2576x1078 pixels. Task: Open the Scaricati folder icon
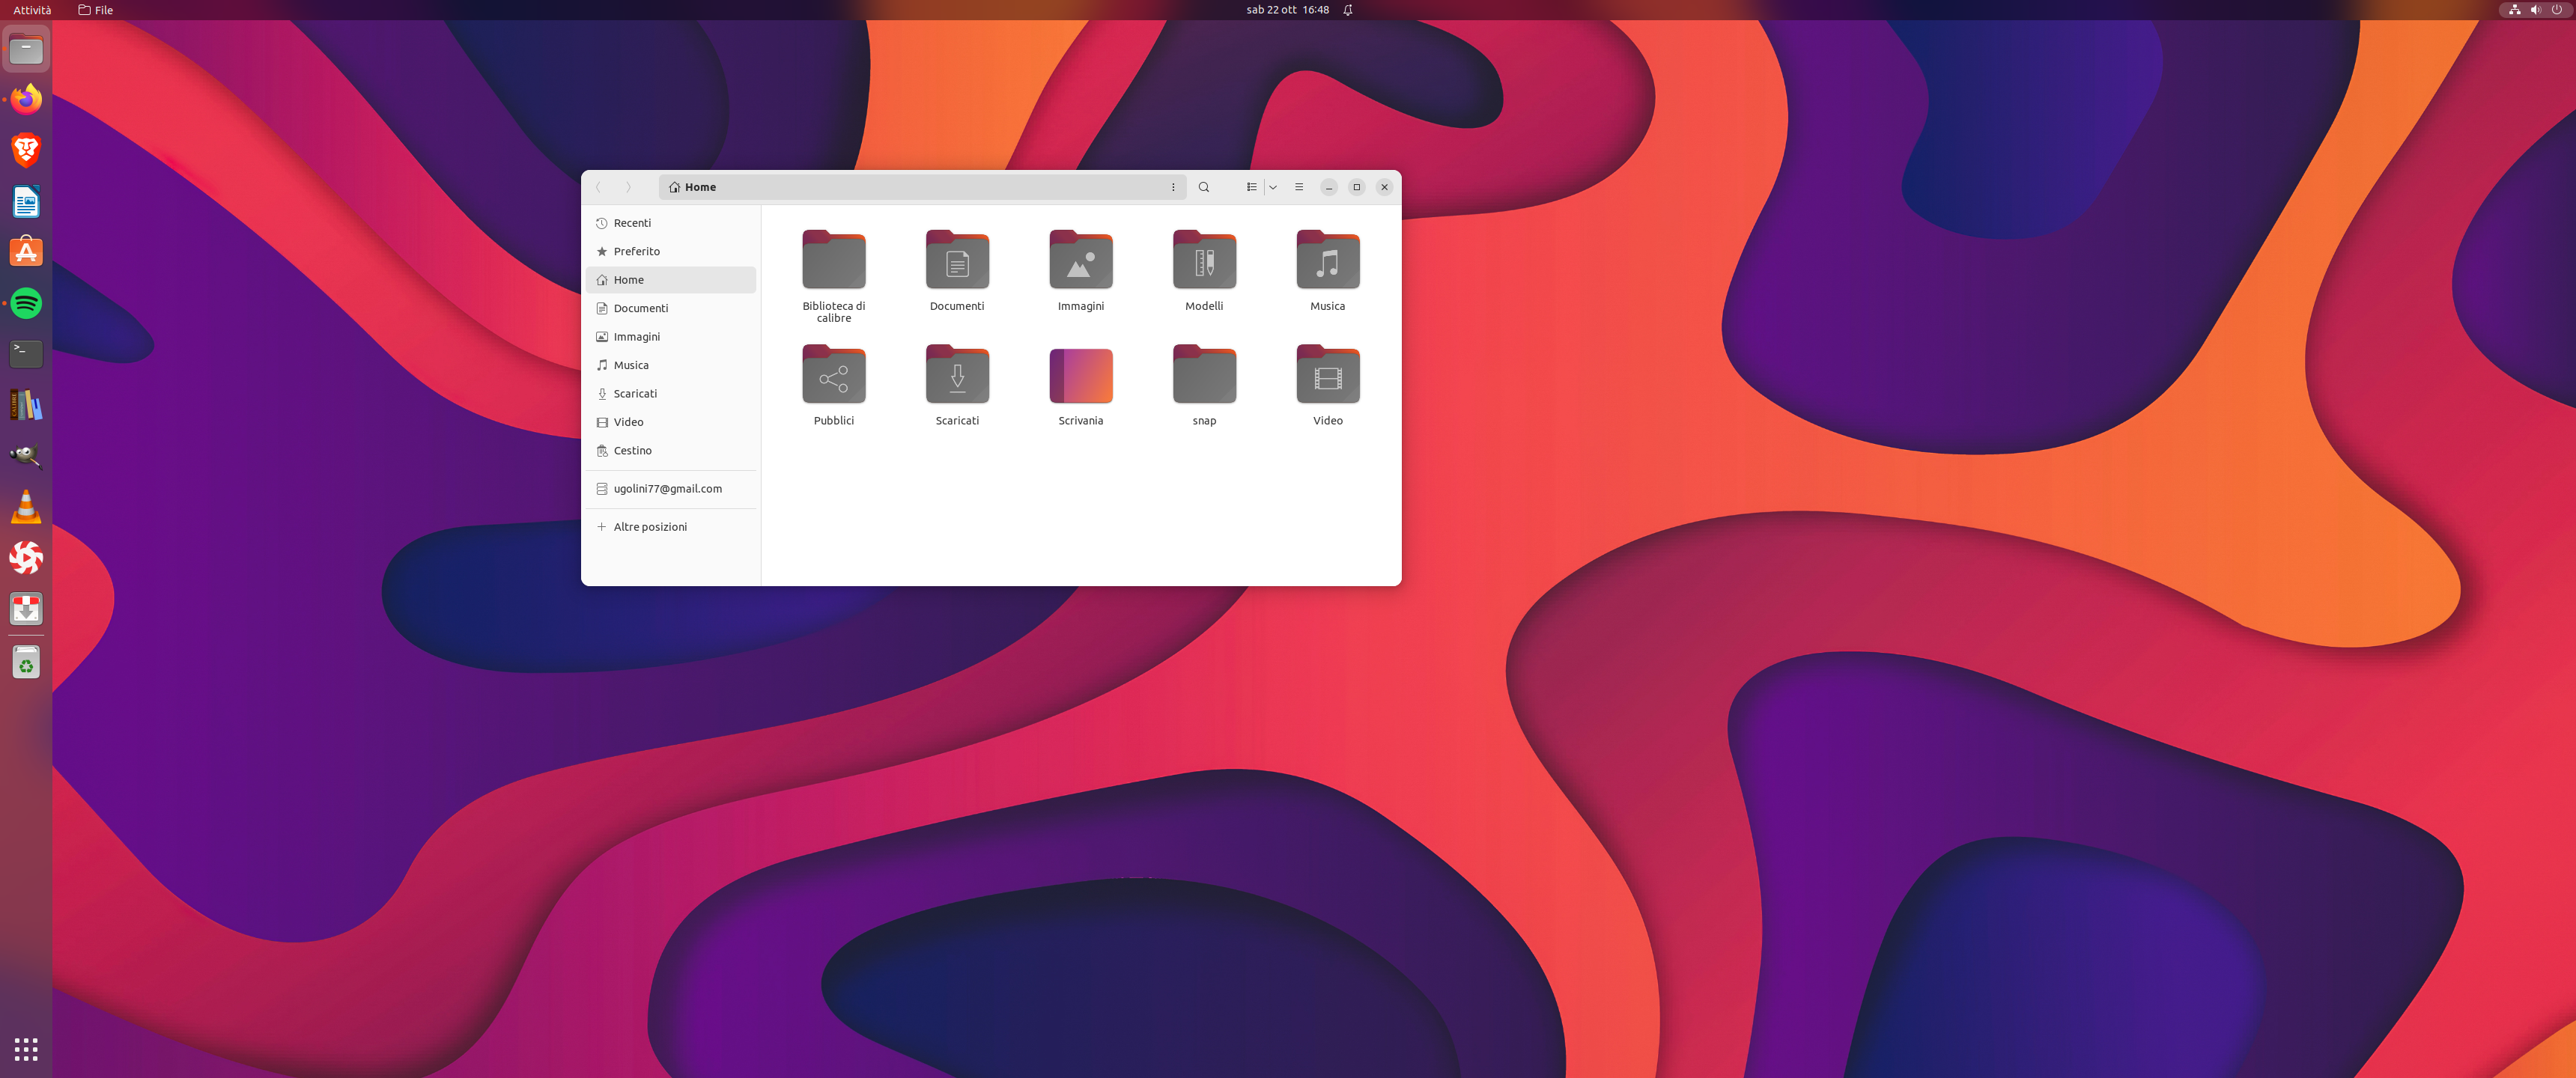957,377
